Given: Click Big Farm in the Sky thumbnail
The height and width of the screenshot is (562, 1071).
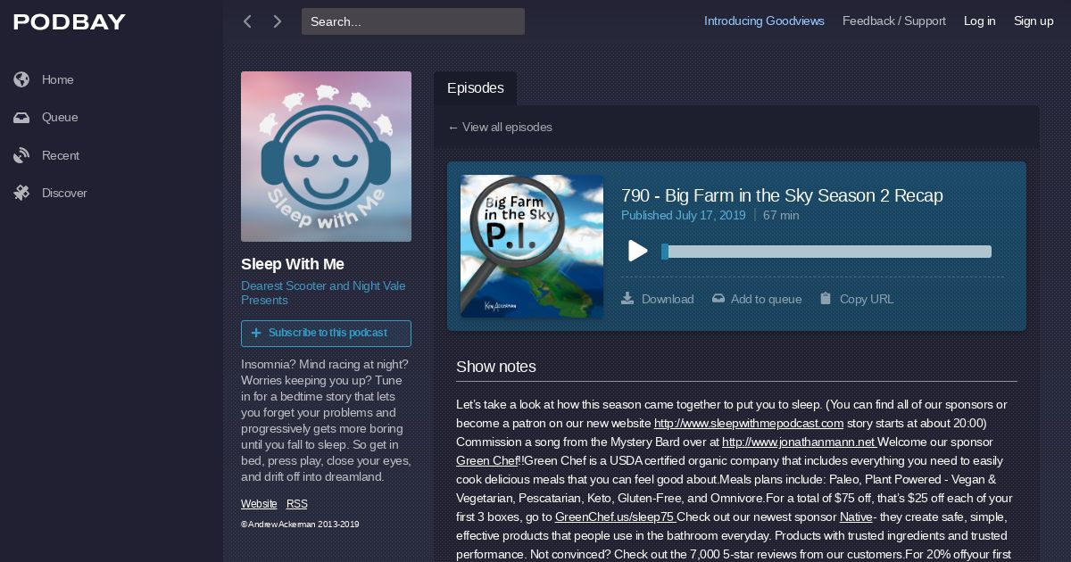Looking at the screenshot, I should point(532,246).
